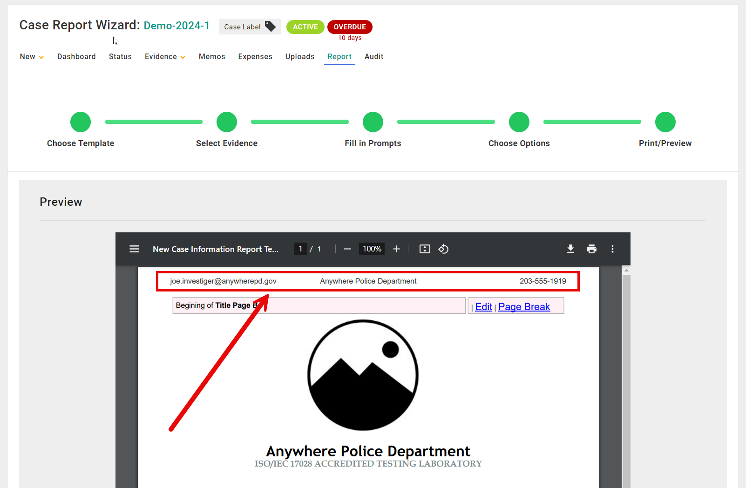Image resolution: width=746 pixels, height=488 pixels.
Task: Go to the Fill in Prompts step circle
Action: [373, 122]
